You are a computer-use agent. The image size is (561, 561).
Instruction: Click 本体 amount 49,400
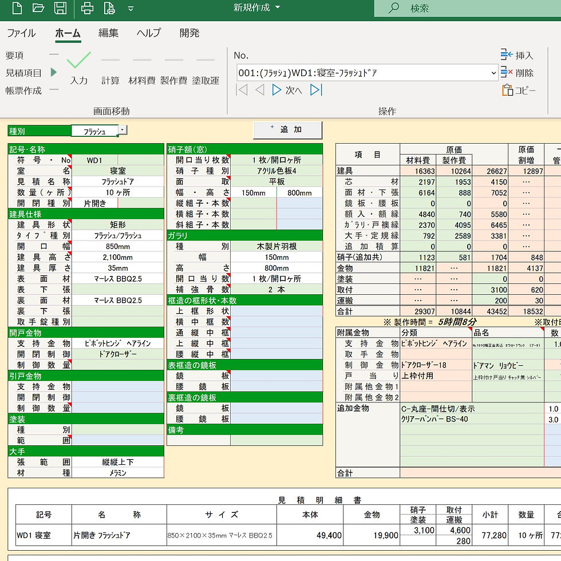tap(310, 535)
